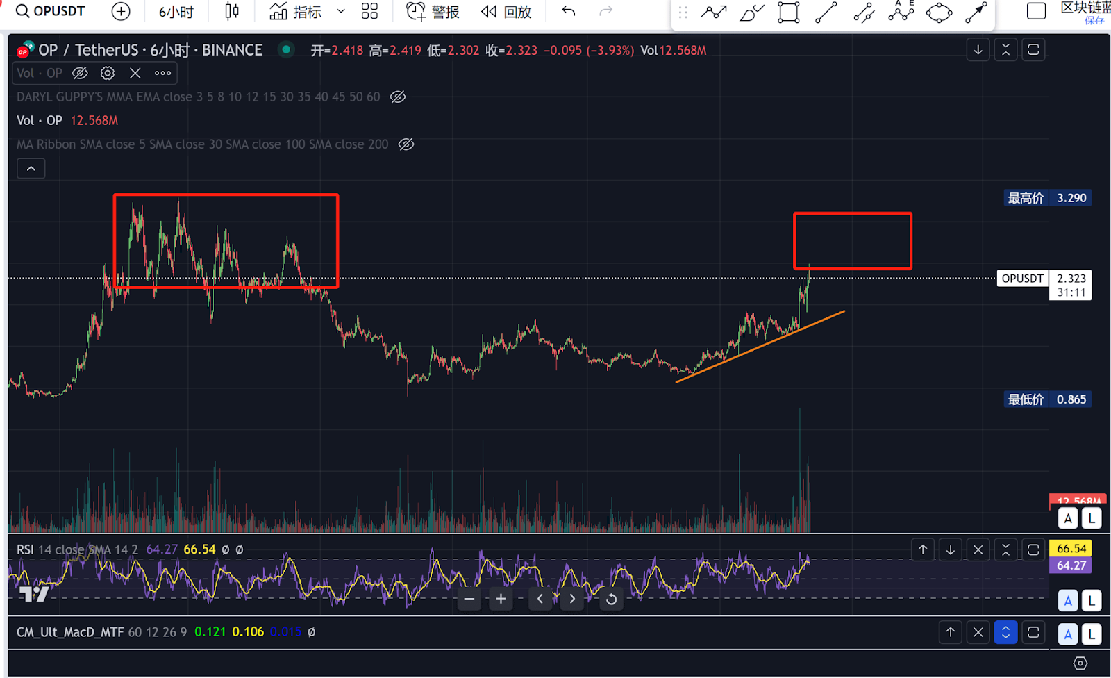Open the 6小时 interval selector
The image size is (1111, 678).
(176, 12)
